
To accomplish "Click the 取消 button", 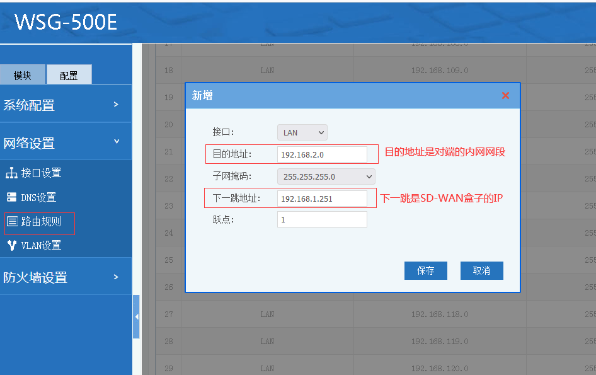I will [x=481, y=270].
